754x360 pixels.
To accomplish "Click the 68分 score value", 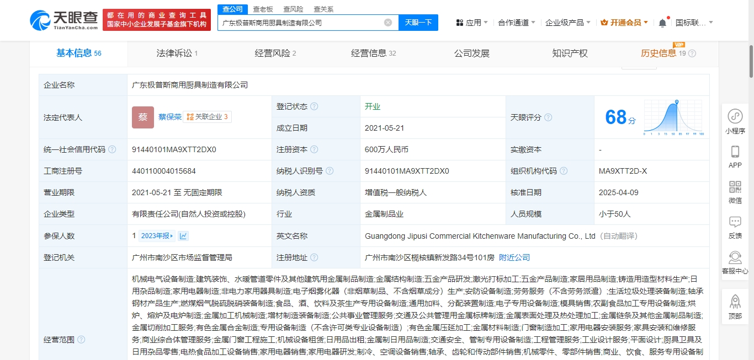I will 620,117.
